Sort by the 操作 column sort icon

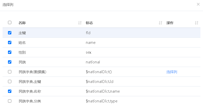click(197, 23)
